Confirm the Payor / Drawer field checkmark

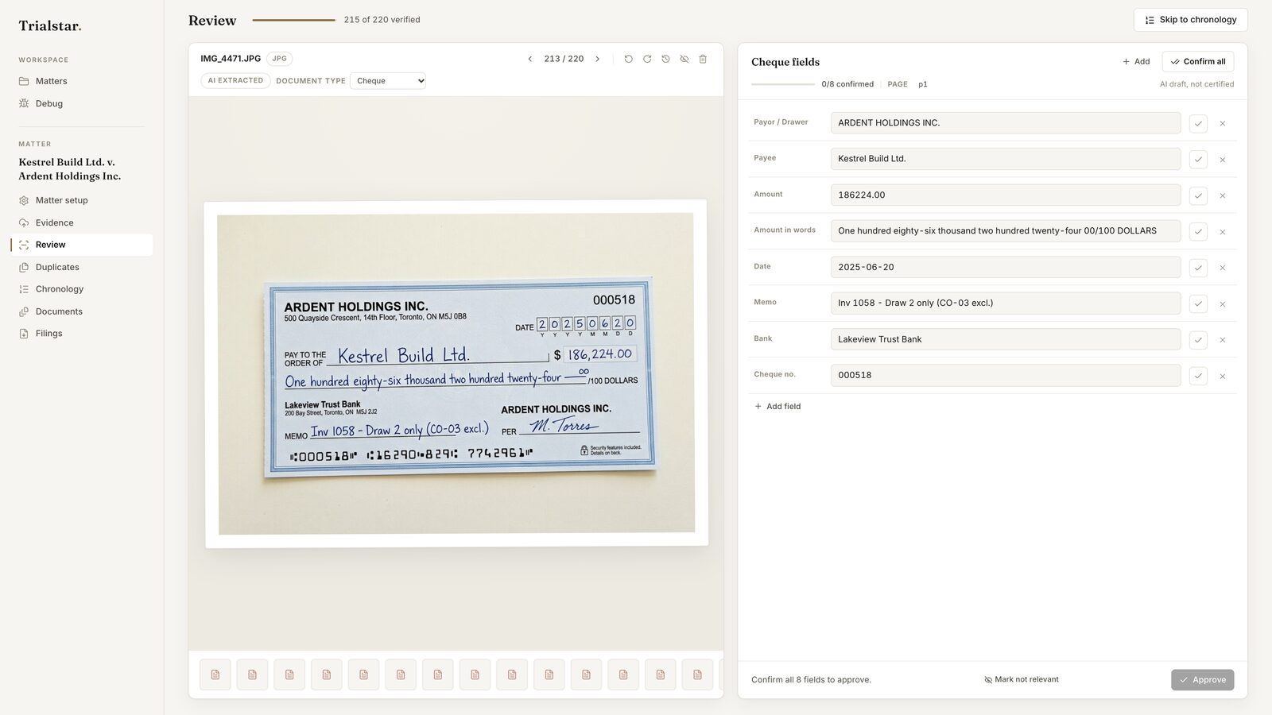[1198, 123]
